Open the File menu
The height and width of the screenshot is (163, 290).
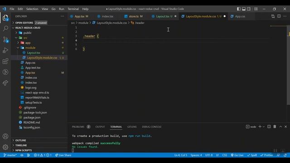12,9
